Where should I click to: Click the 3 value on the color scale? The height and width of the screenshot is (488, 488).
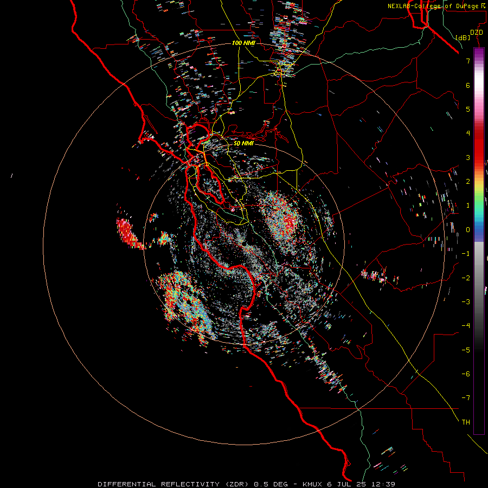click(x=468, y=157)
